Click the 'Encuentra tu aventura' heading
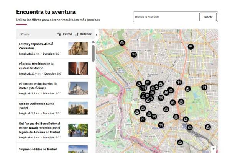Screen dimensions: 230x153 [x=46, y=12]
